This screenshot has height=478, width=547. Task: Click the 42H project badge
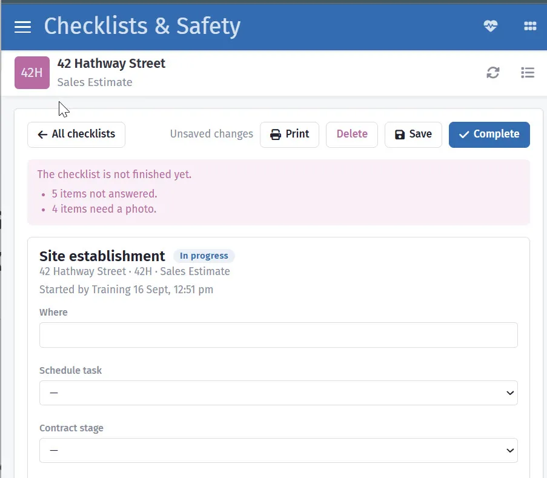32,73
